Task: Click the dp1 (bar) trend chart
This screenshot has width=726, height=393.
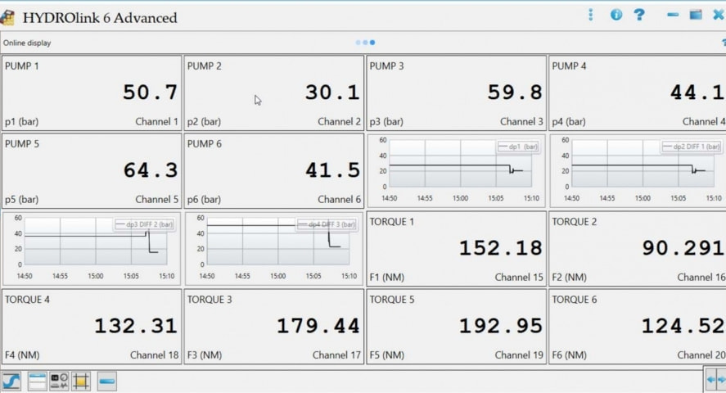Action: point(456,170)
